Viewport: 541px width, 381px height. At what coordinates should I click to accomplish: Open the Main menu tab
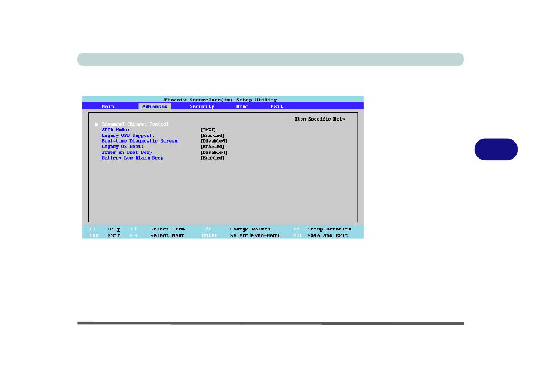108,106
